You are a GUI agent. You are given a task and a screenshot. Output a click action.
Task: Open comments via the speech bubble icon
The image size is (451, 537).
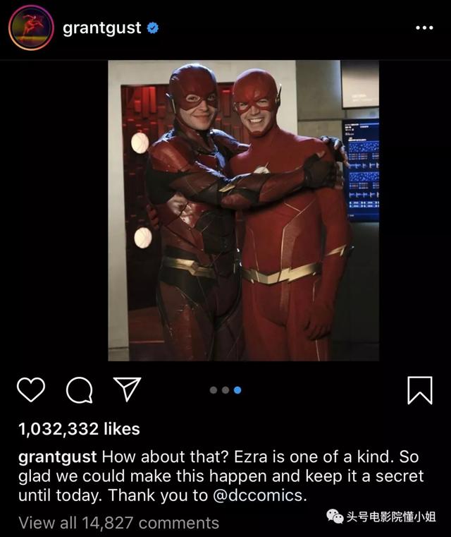pos(80,390)
